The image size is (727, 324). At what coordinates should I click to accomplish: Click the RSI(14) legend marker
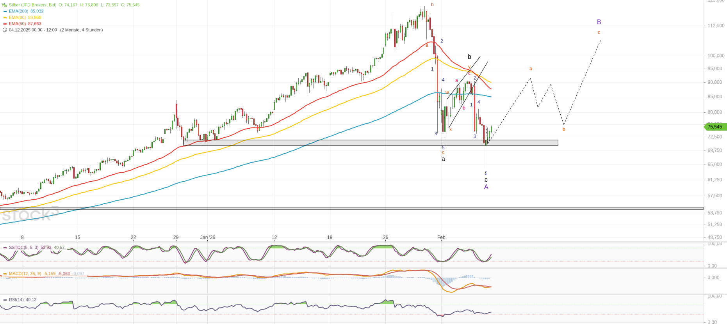[5, 300]
